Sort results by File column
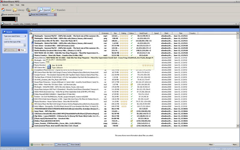 (x=64, y=33)
